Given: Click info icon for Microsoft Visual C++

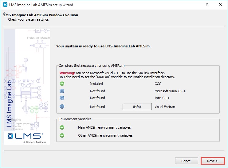Looking at the screenshot, I should pos(62,91).
